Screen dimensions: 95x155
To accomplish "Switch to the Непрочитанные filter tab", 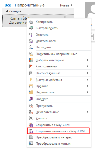I will [x=30, y=5].
